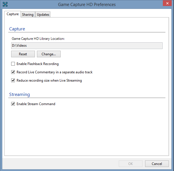
Task: Click the Reduce recording size label text
Action: [x=49, y=80]
